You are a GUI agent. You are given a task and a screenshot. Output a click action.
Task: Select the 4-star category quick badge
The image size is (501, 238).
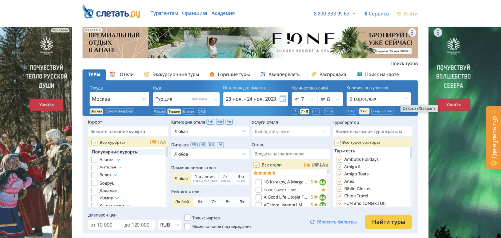(220, 122)
